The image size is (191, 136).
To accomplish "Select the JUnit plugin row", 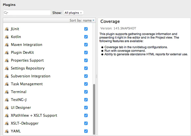I will coord(48,29).
